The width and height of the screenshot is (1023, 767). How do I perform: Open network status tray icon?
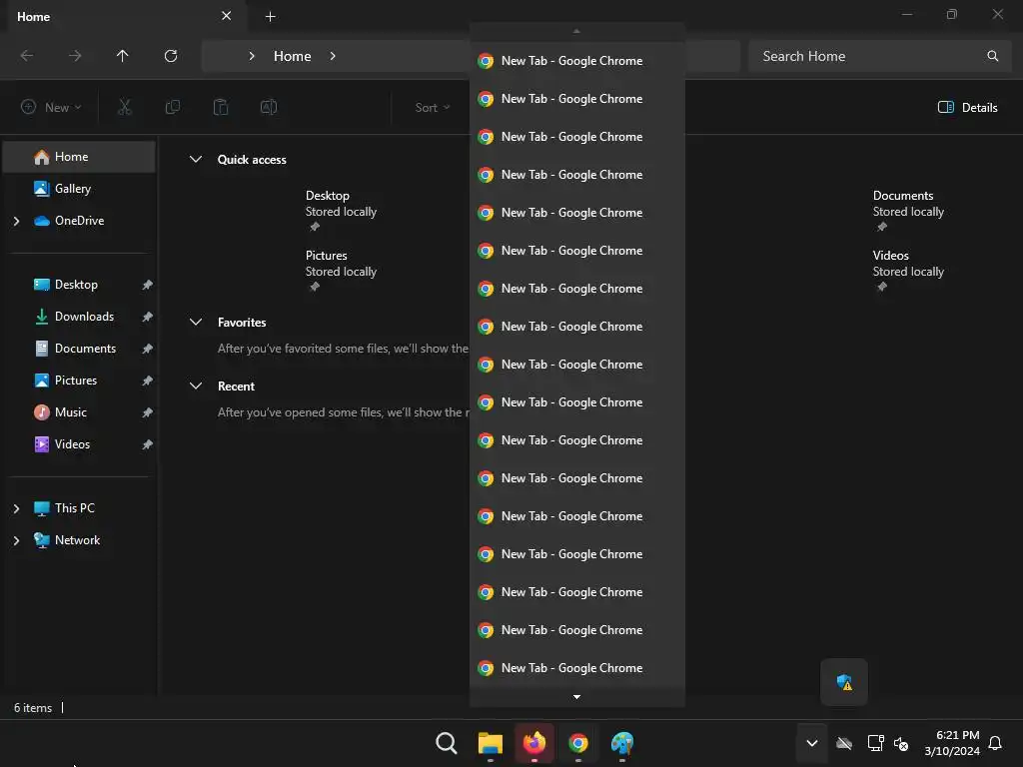tap(875, 743)
